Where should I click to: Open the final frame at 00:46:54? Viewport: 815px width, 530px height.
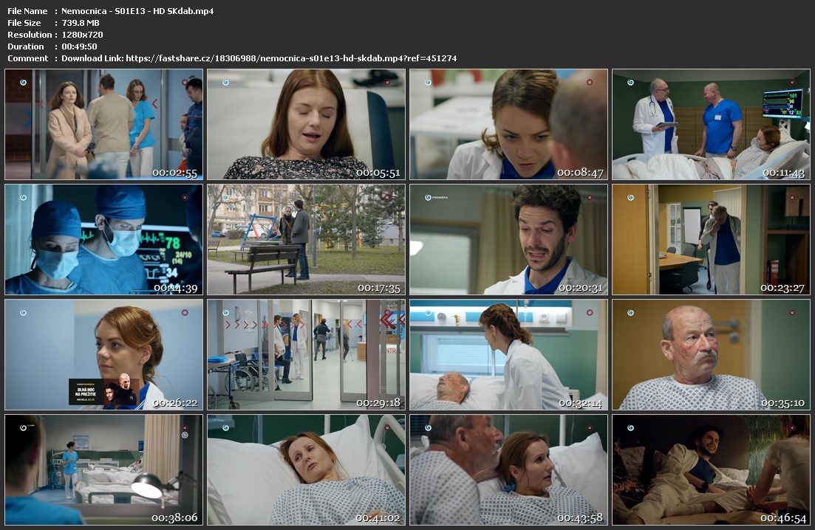point(711,469)
